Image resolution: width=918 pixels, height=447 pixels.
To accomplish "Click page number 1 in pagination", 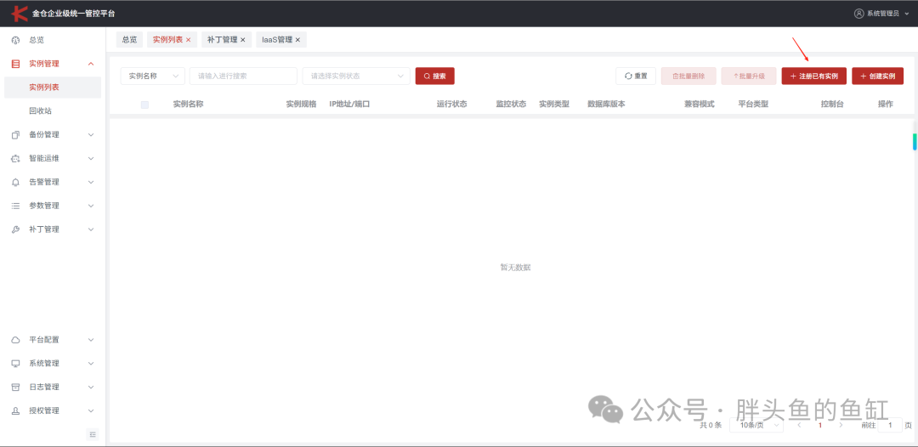I will (820, 426).
